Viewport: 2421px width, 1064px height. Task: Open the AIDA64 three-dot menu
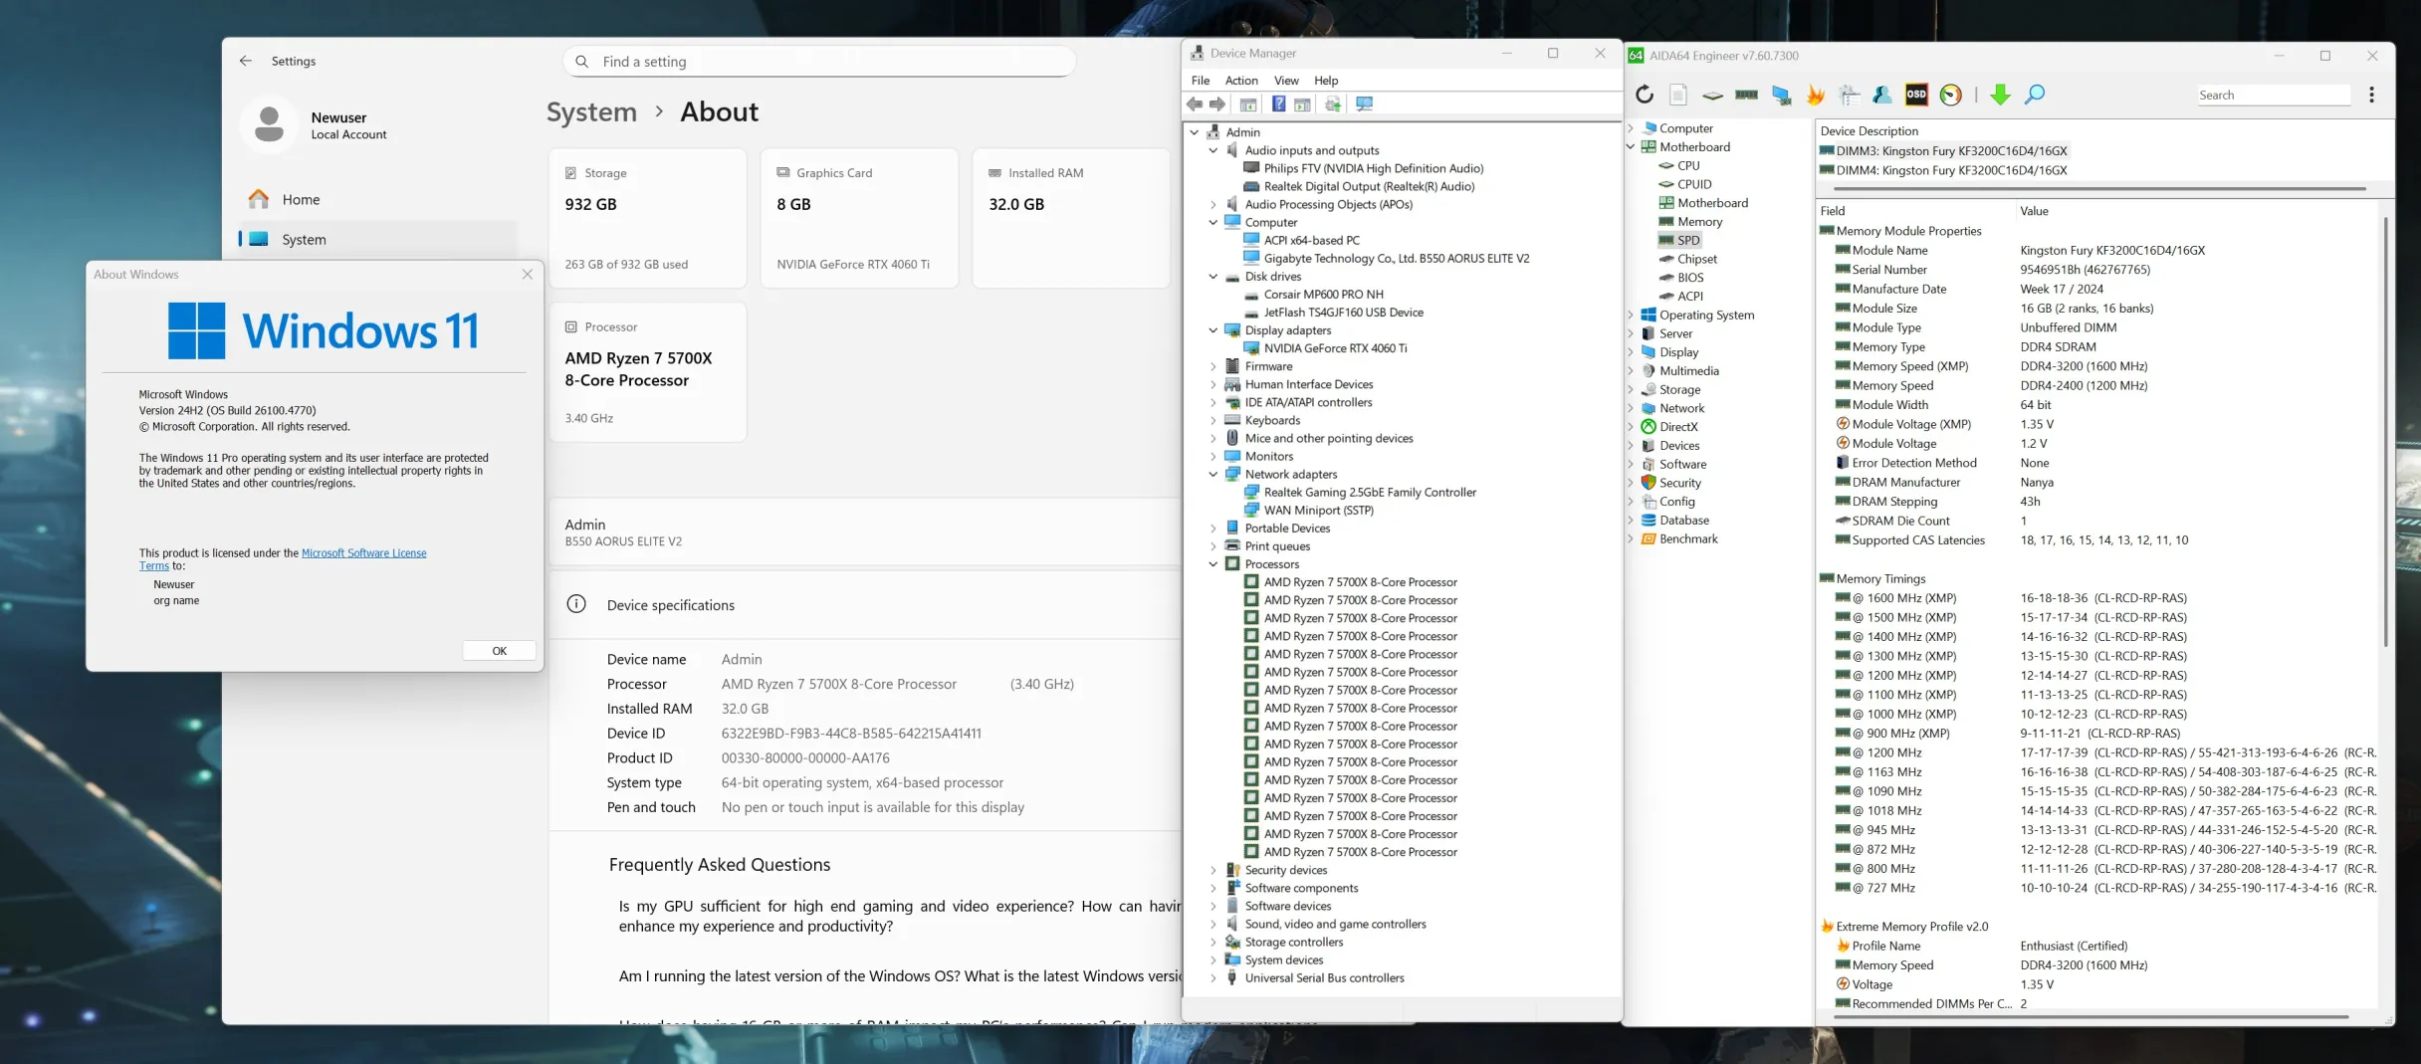point(2371,95)
